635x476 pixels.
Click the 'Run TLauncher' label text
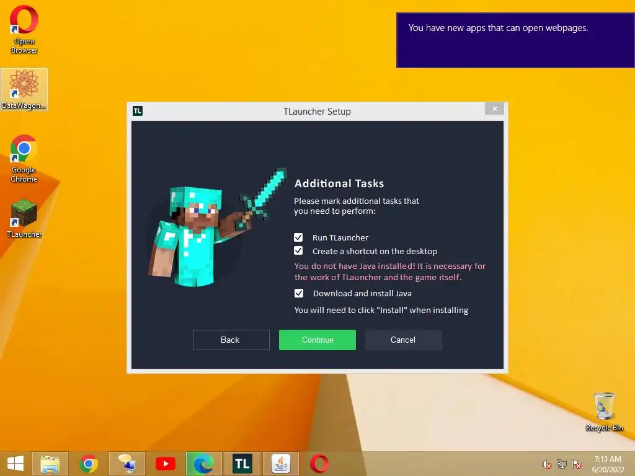click(340, 237)
